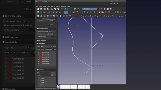The width and height of the screenshot is (161, 90).
Task: Click the Fit selection view icon
Action: [x=41, y=12]
